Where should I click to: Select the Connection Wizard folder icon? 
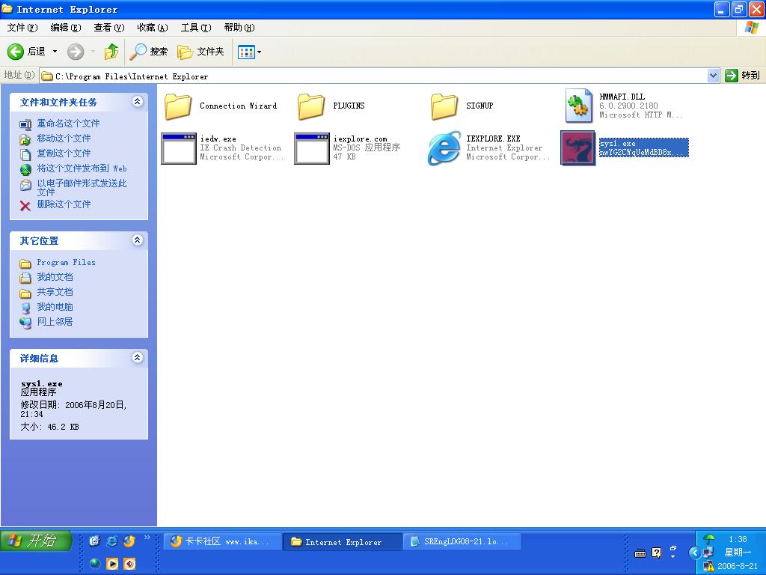tap(178, 106)
